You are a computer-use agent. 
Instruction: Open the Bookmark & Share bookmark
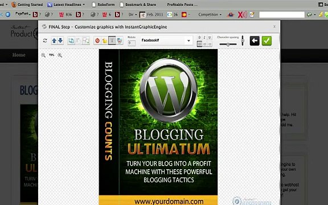point(138,5)
